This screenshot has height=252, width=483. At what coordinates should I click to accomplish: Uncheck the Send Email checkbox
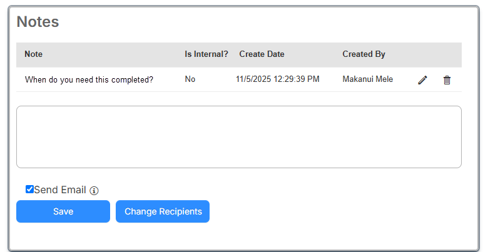pyautogui.click(x=29, y=189)
